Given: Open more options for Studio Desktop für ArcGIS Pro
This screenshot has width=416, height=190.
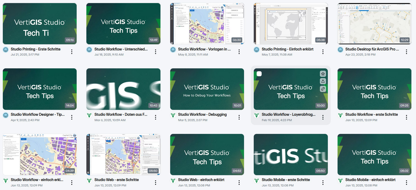Looking at the screenshot, I should coord(407,52).
